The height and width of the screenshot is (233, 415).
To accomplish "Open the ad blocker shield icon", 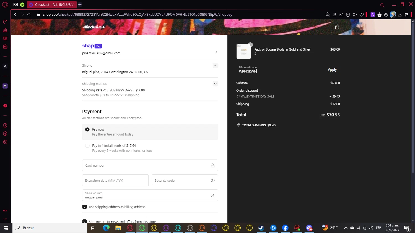I will click(348, 15).
